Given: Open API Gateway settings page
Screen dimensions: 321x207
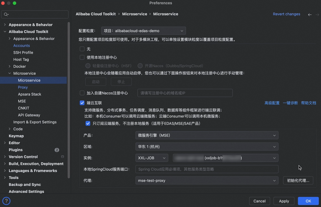Looking at the screenshot, I should pyautogui.click(x=29, y=115).
